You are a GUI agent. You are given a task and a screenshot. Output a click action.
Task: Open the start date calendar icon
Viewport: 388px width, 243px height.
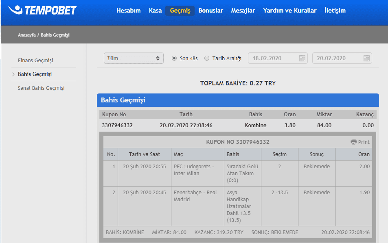click(302, 58)
